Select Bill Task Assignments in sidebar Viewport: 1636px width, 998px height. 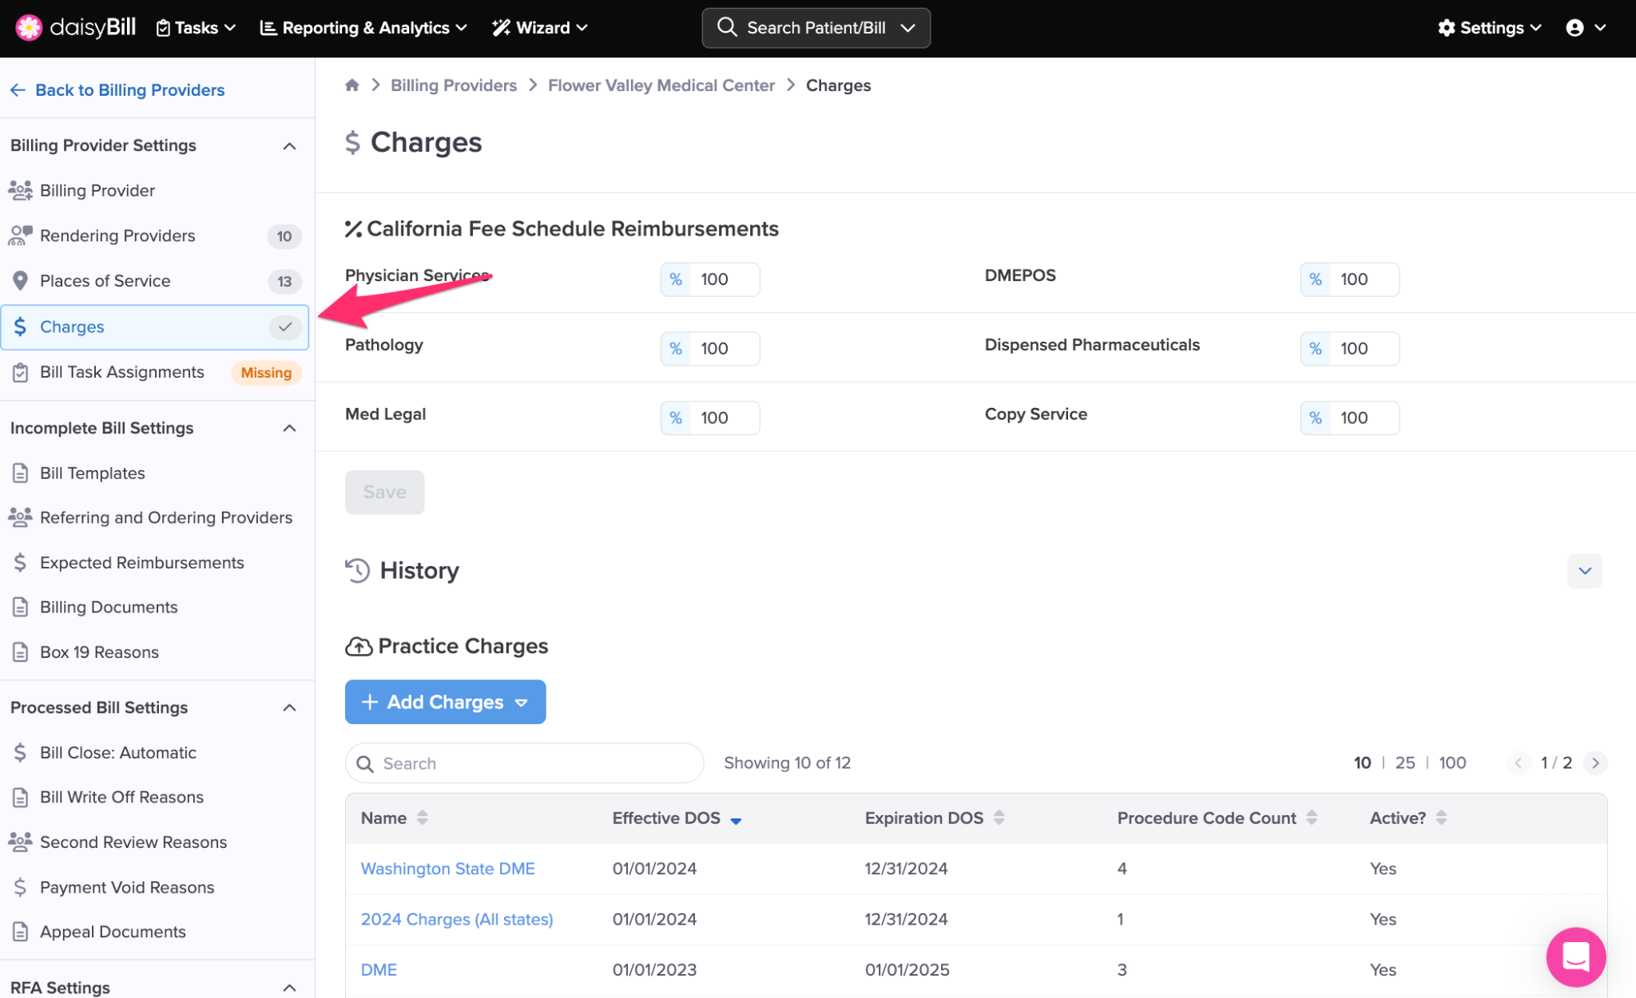tap(122, 372)
